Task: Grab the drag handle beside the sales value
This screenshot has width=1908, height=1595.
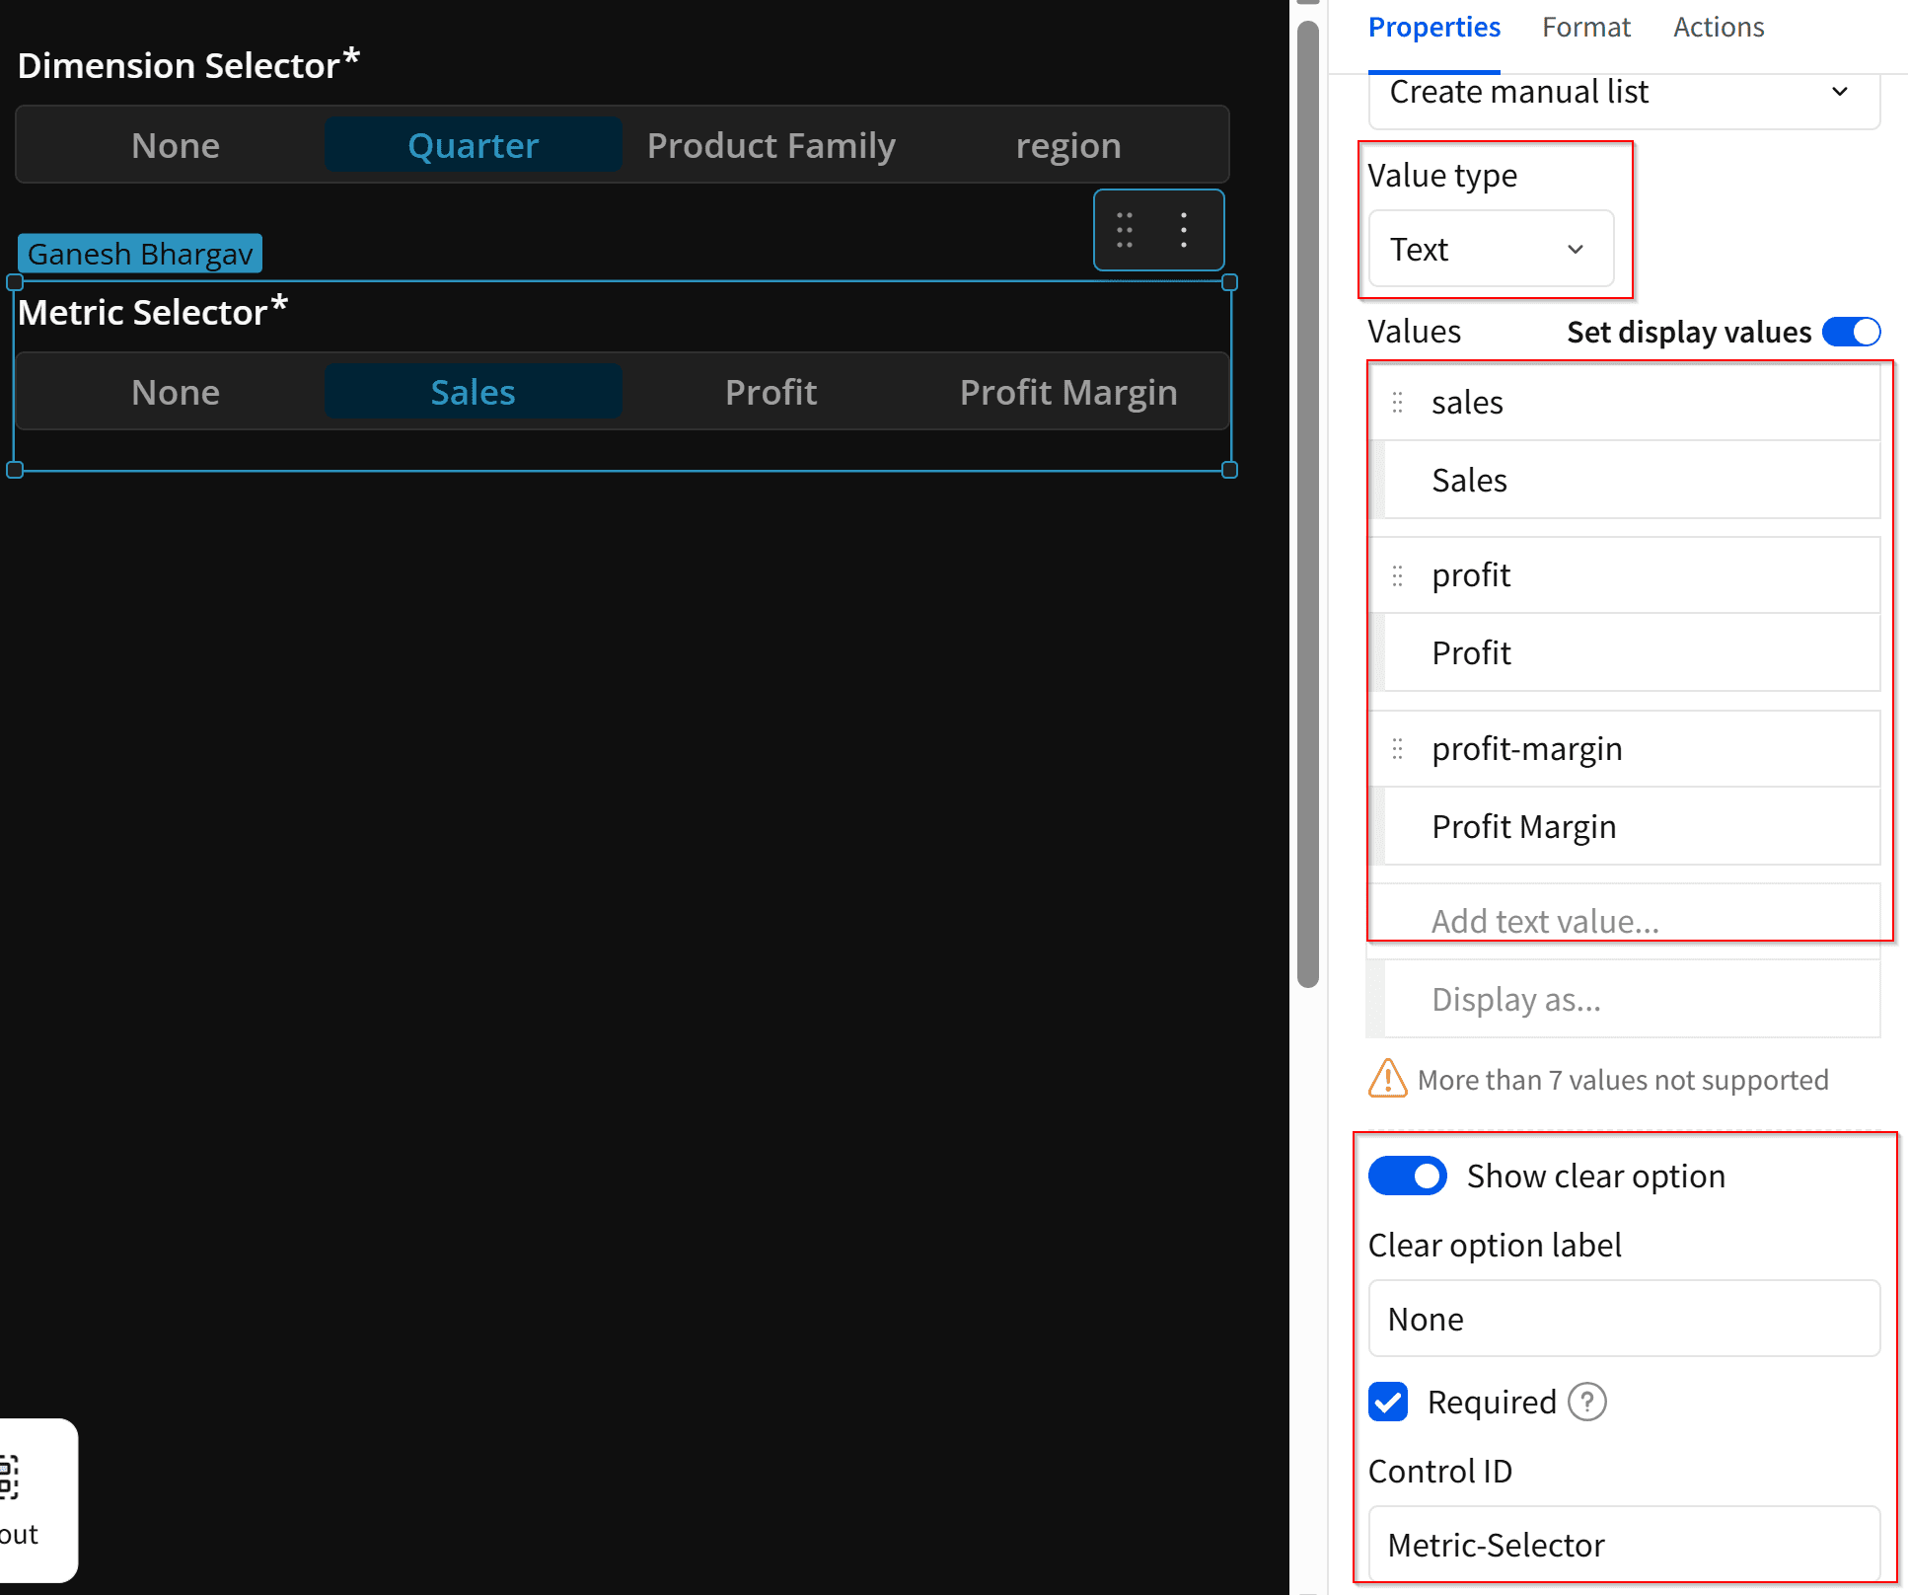Action: coord(1397,403)
